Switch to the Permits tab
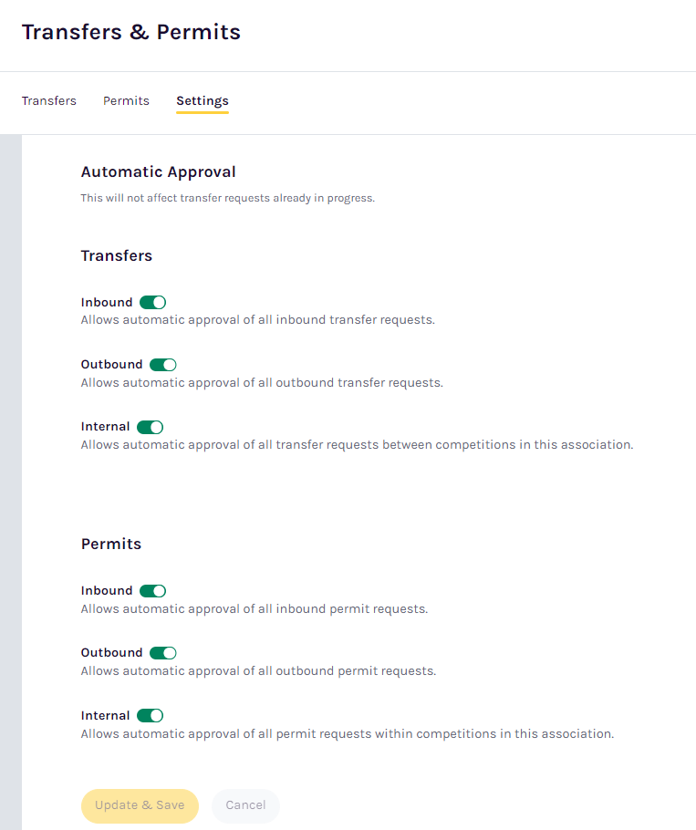 [x=126, y=100]
